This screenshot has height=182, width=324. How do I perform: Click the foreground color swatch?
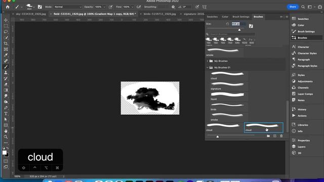tap(5, 153)
